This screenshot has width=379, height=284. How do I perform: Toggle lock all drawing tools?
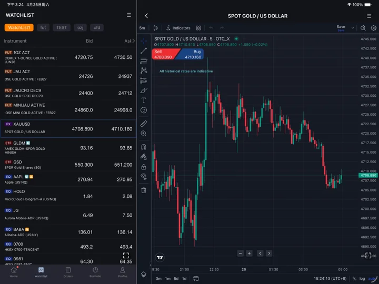[x=144, y=167]
